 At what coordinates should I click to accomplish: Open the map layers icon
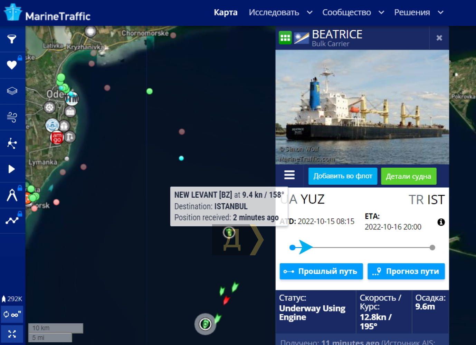point(12,91)
